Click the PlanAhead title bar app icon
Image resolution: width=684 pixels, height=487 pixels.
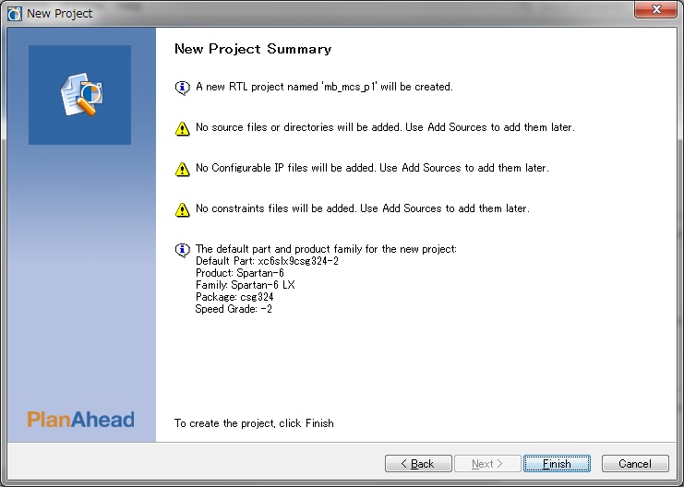(15, 14)
